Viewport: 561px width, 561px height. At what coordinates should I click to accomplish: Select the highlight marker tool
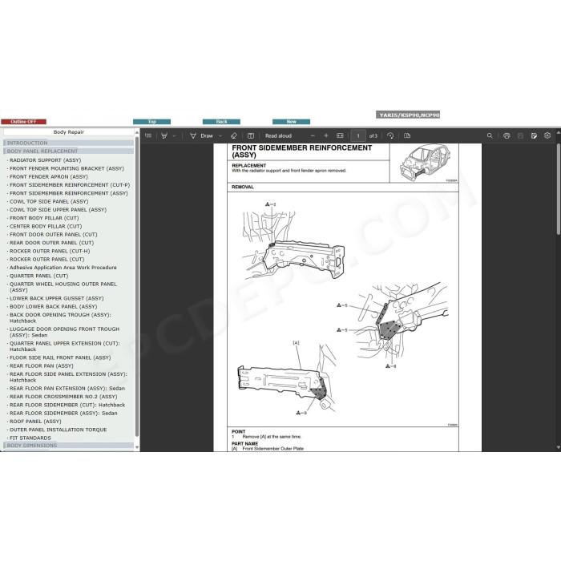point(164,135)
